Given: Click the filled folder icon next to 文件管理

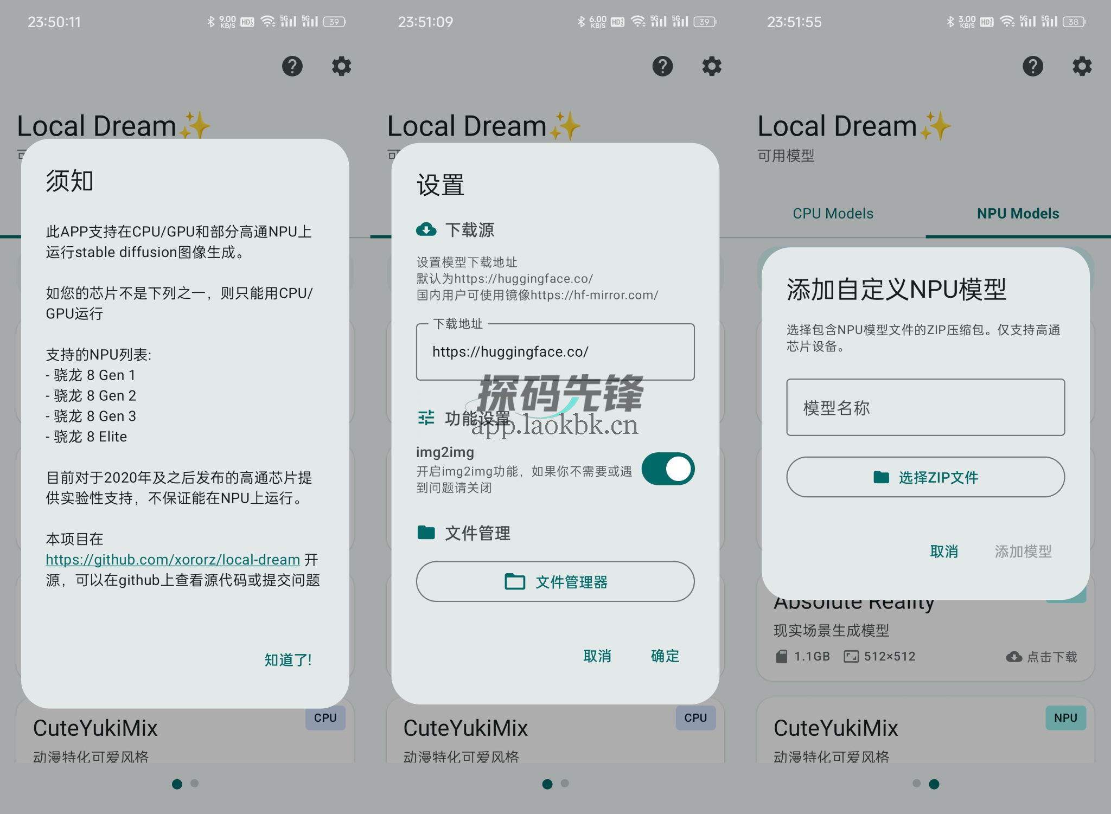Looking at the screenshot, I should point(426,533).
